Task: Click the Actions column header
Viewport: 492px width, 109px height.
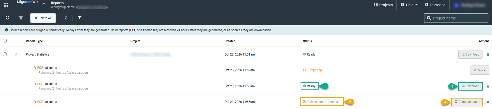Action: [484, 41]
